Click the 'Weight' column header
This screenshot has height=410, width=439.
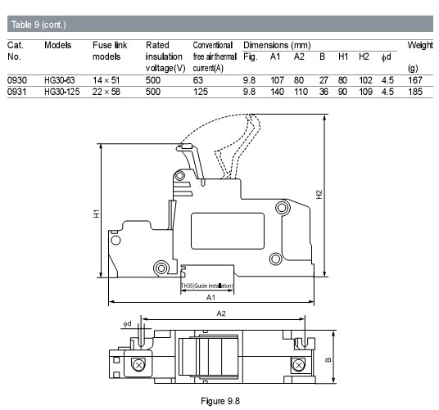420,45
